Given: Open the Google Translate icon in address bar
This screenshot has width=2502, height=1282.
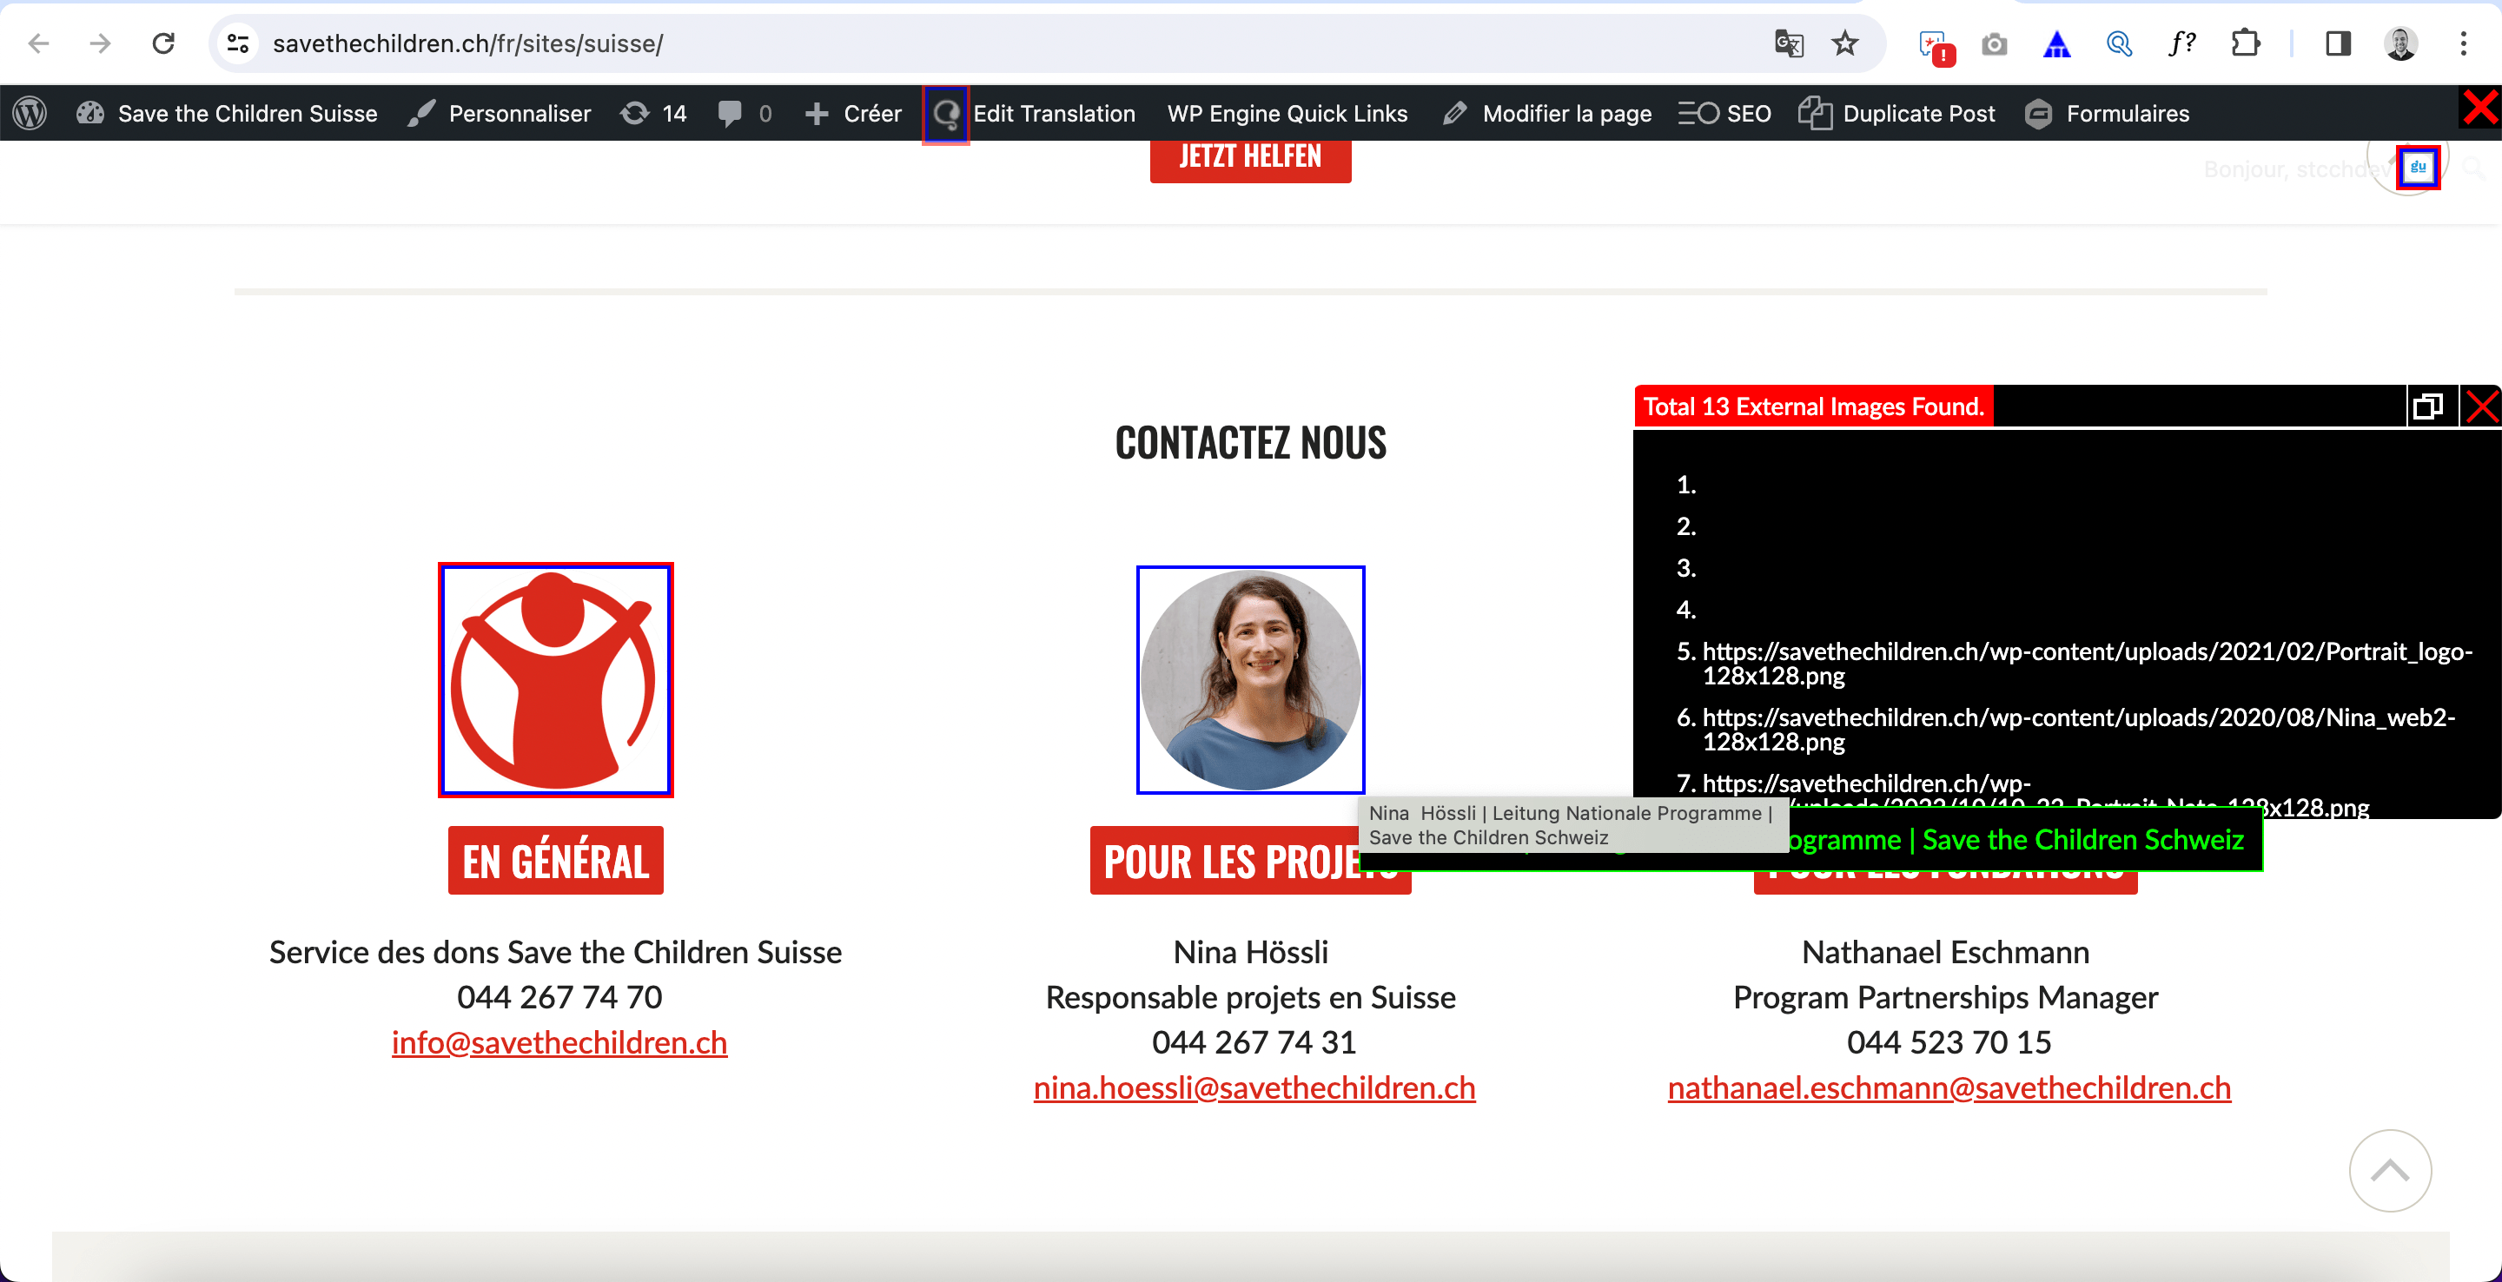Looking at the screenshot, I should (x=1788, y=43).
